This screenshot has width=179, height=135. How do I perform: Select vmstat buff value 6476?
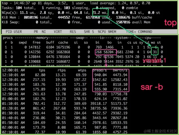click(x=50, y=57)
